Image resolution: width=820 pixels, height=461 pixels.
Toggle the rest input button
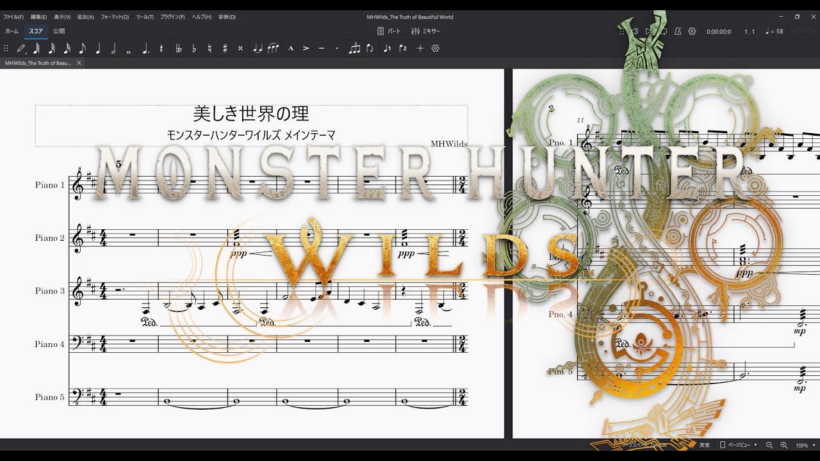pyautogui.click(x=161, y=48)
